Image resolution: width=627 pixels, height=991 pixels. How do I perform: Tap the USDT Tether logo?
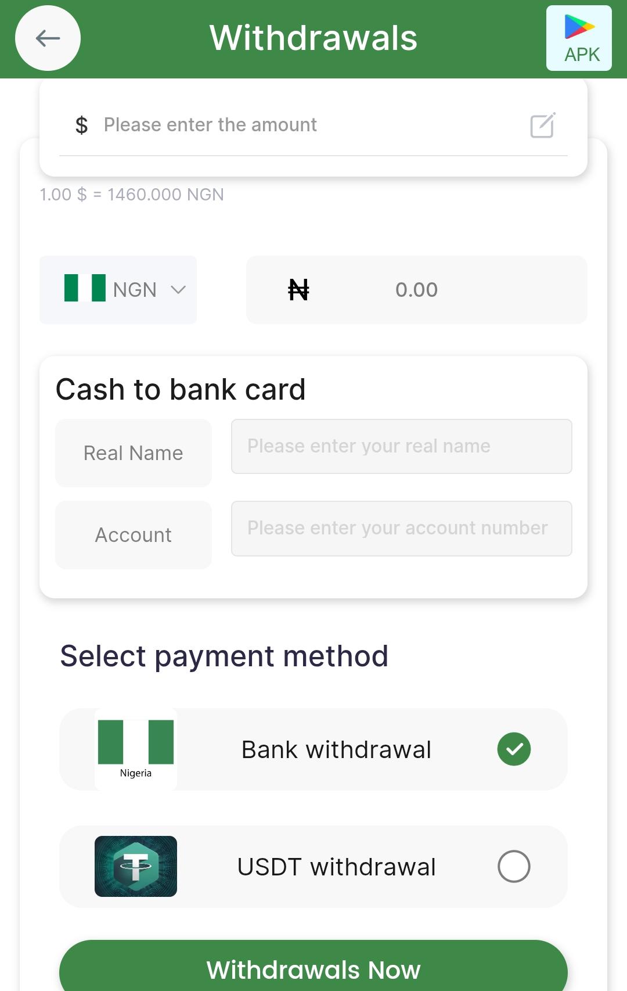pos(136,866)
